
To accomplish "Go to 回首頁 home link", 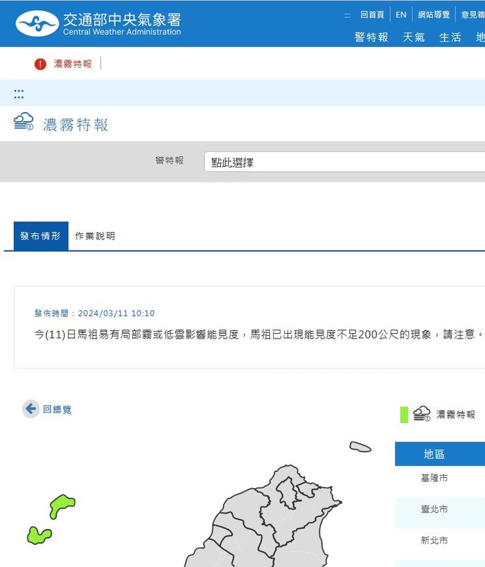I will (x=372, y=15).
